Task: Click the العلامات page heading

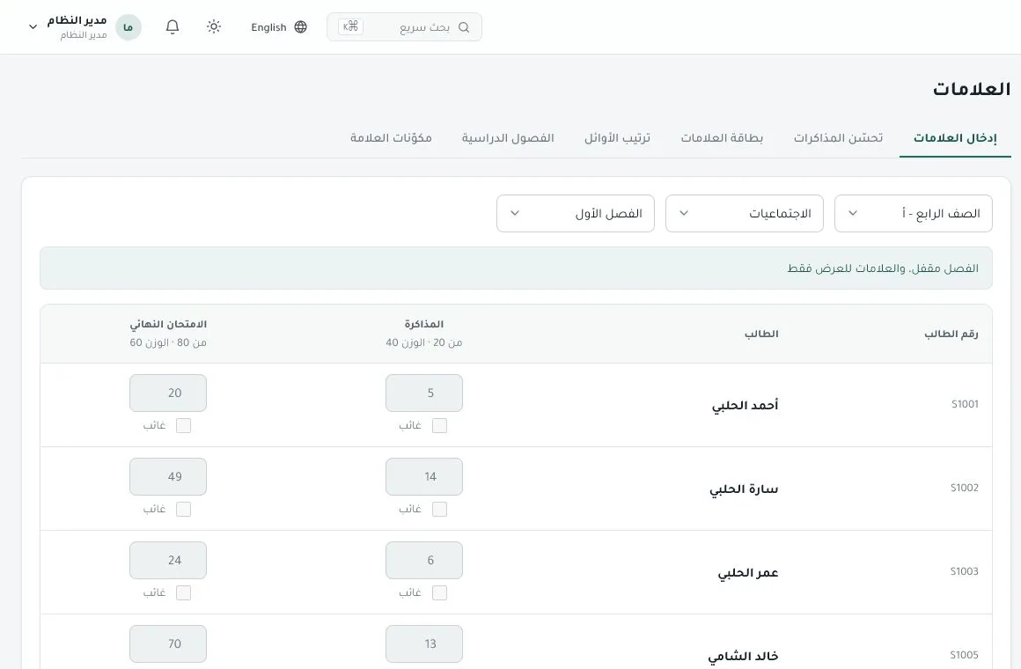Action: pos(972,89)
